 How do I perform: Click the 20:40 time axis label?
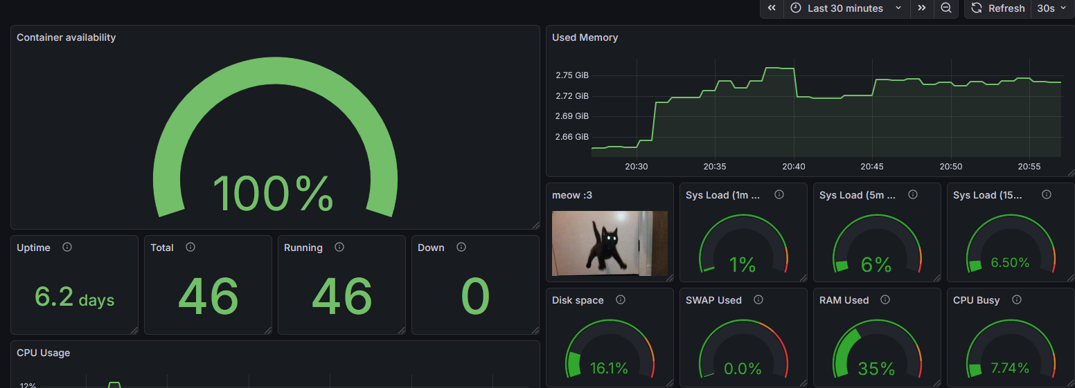[794, 167]
